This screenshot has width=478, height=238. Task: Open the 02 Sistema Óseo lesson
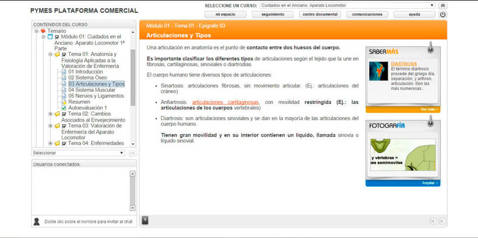87,78
